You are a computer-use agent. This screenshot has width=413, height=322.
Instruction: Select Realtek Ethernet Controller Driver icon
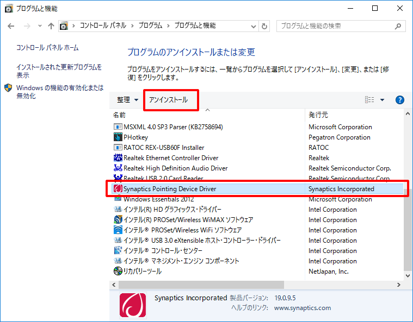(x=118, y=157)
